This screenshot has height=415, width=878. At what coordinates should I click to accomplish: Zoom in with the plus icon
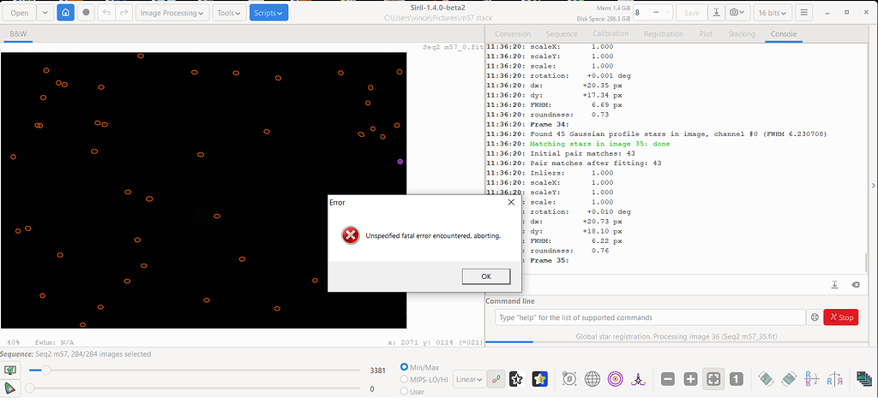tap(690, 379)
